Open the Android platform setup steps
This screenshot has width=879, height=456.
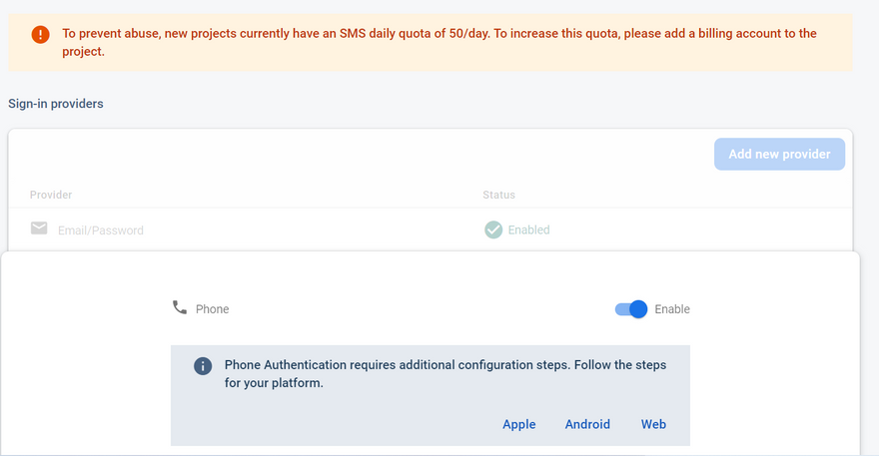(587, 424)
